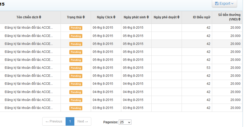Screen dimensions: 244x127
Task: Click Ngày Click cell 06-thg 8-2015
Action: 103,28
